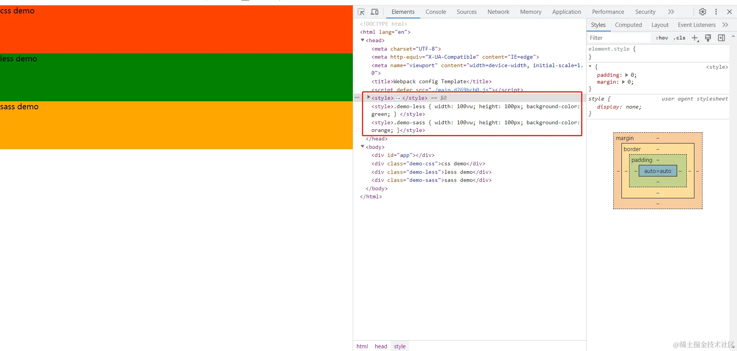Viewport: 737px width, 351px height.
Task: Click the 'less demo' text on page
Action: pyautogui.click(x=18, y=59)
